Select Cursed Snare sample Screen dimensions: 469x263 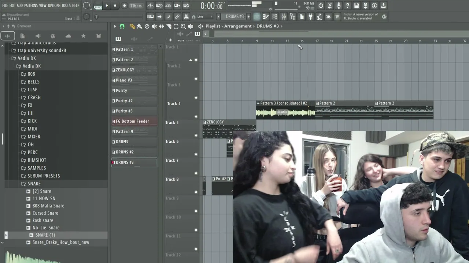point(45,213)
